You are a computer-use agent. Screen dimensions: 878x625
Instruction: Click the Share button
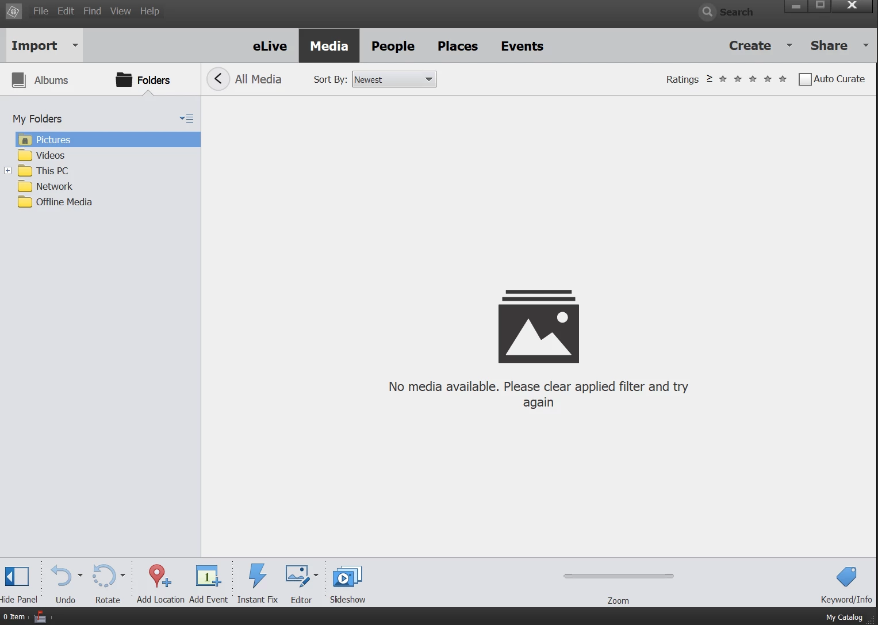pyautogui.click(x=829, y=45)
